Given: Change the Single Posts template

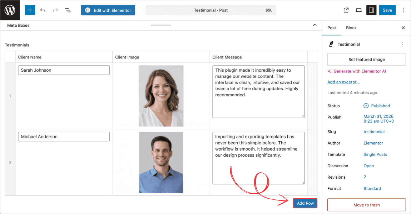Looking at the screenshot, I should 375,154.
